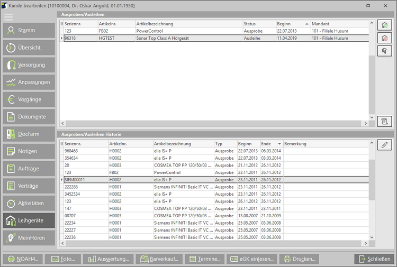This screenshot has height=267, width=397.
Task: Select history row with serial SIEM00011
Action: (x=85, y=180)
